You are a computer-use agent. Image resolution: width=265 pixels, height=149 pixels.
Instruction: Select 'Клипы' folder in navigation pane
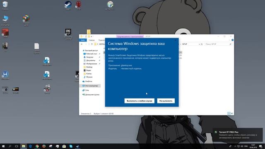87,74
